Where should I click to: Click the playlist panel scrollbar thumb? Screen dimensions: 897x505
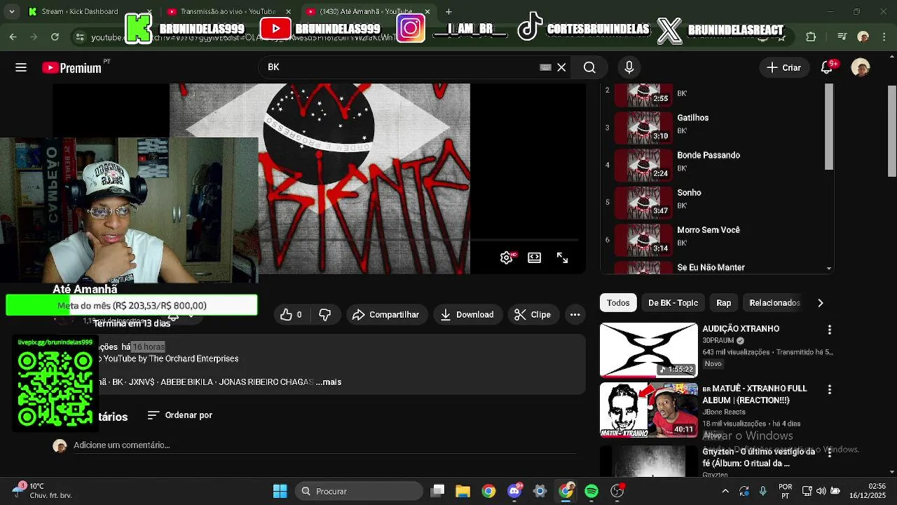(x=829, y=126)
